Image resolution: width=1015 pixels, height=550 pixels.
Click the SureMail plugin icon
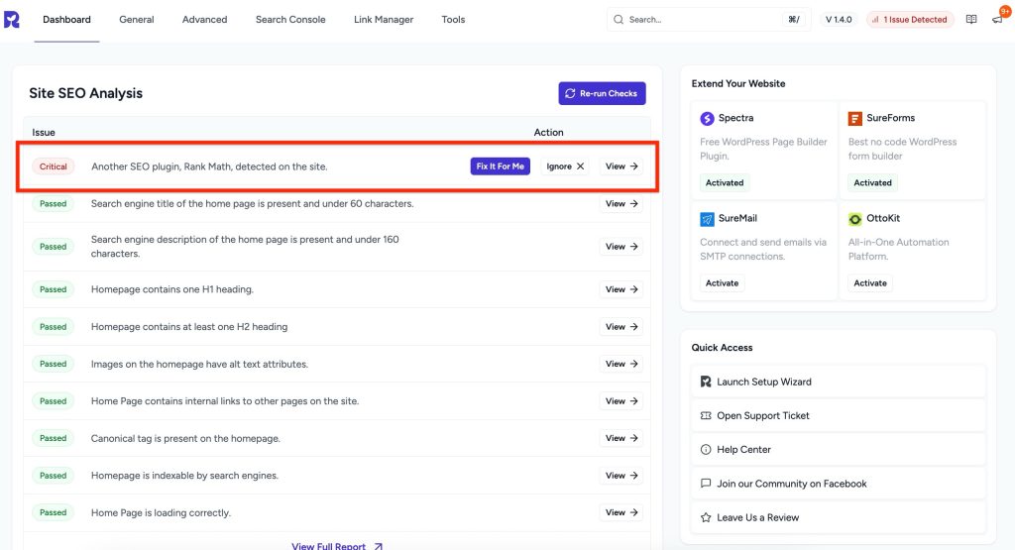click(x=707, y=219)
